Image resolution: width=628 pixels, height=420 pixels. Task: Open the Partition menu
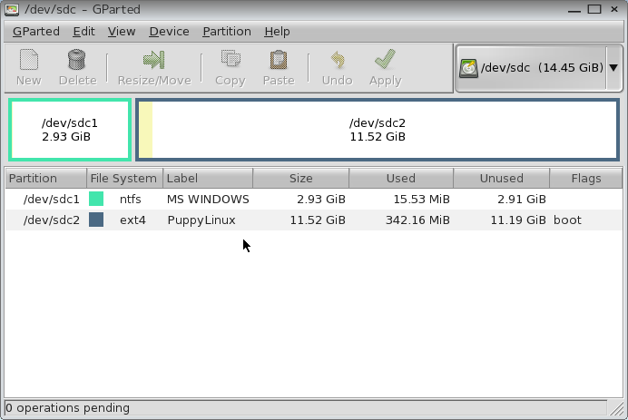[x=227, y=31]
